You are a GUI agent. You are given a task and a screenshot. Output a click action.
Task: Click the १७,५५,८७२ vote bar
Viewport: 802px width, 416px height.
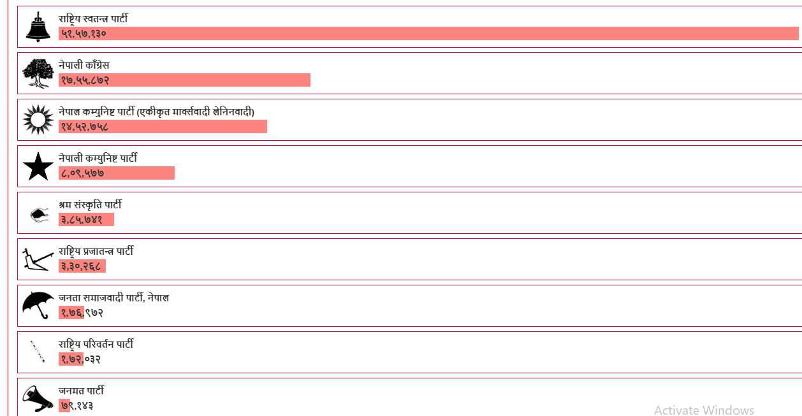tap(184, 80)
